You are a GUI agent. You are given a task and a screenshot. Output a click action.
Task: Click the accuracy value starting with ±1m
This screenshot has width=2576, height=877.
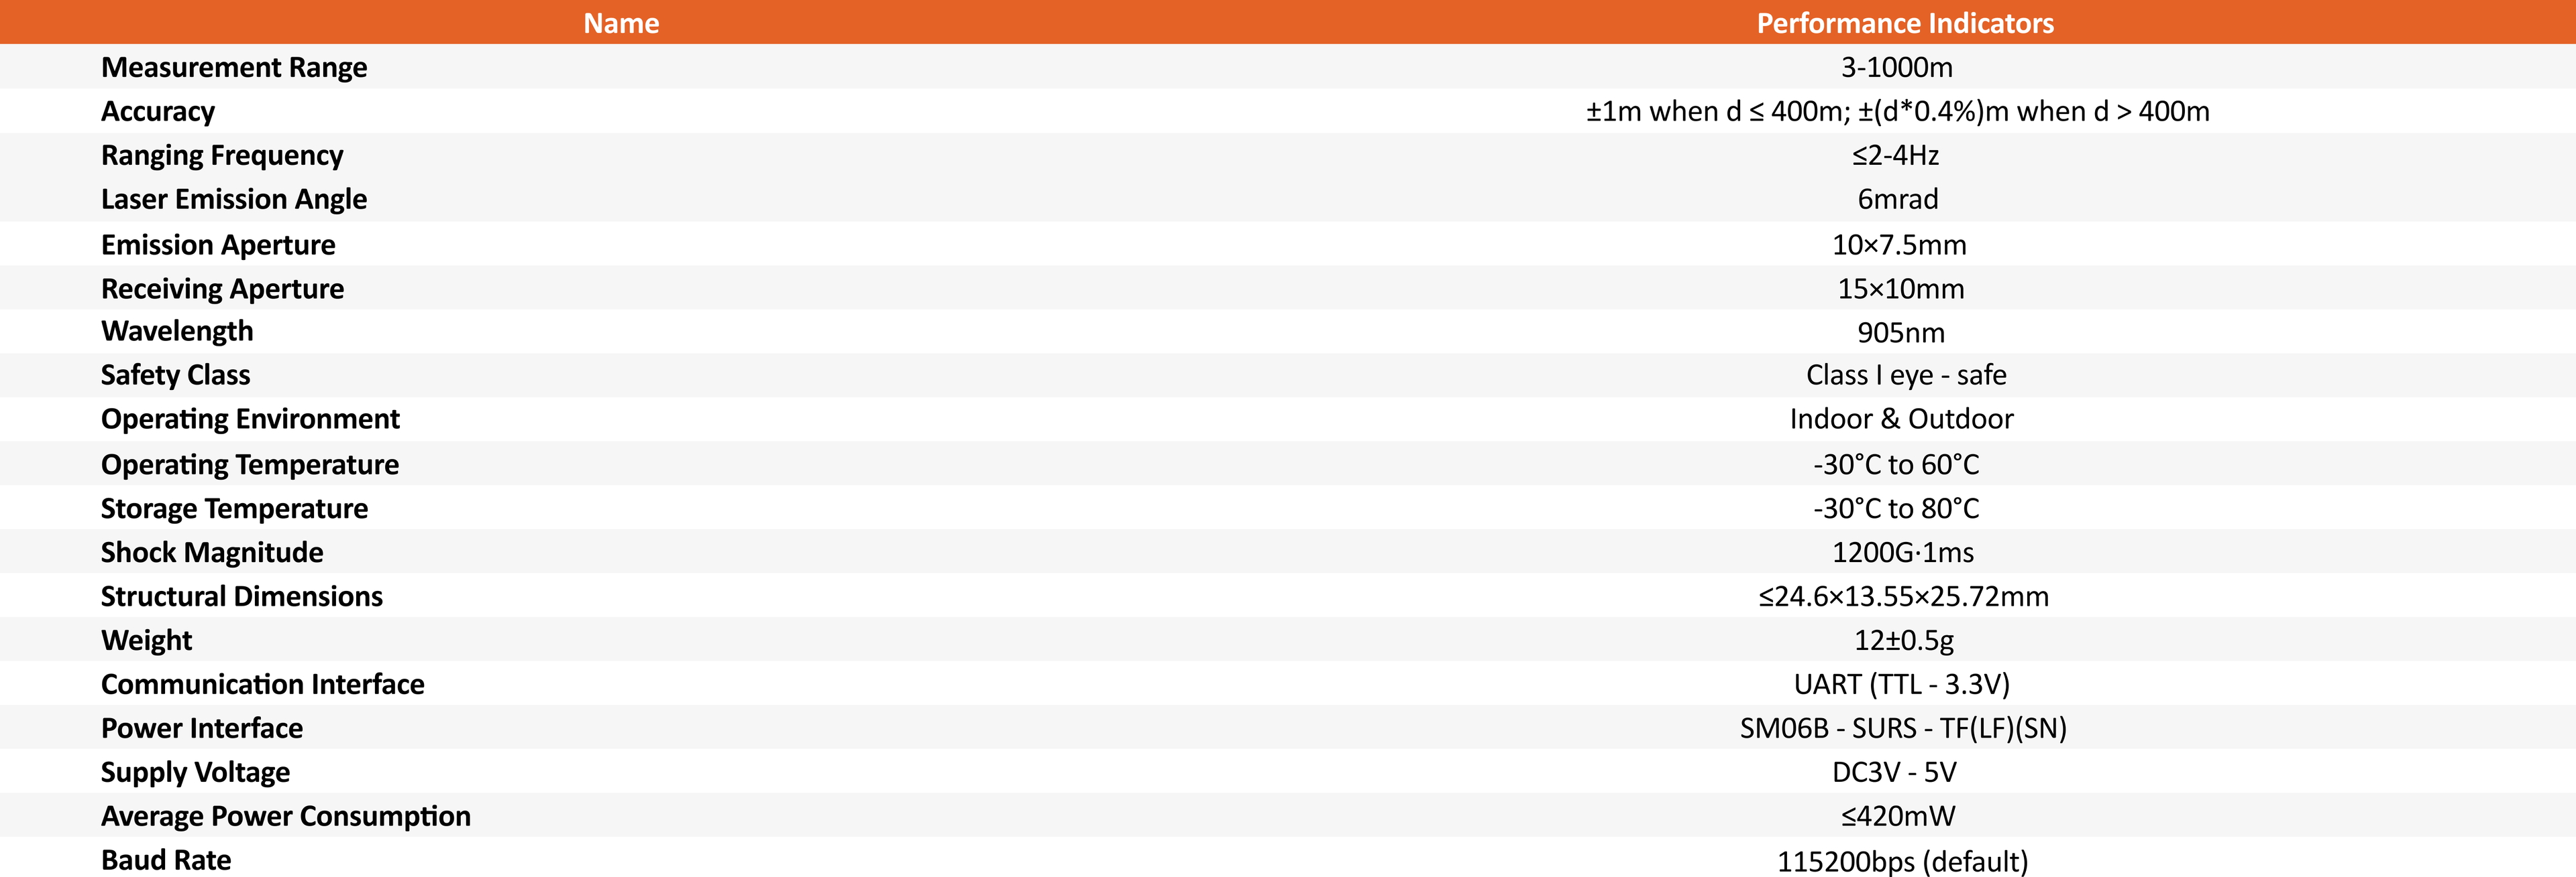pos(1897,111)
